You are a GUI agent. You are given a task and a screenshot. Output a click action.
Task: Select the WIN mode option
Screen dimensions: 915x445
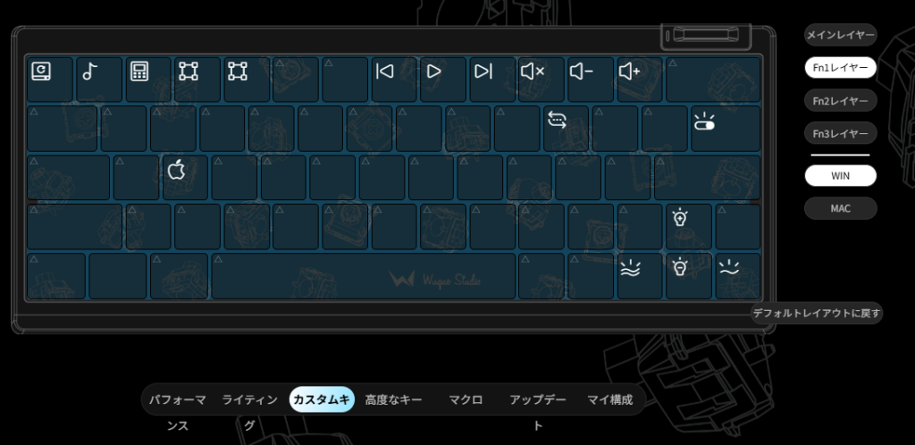[x=840, y=175]
